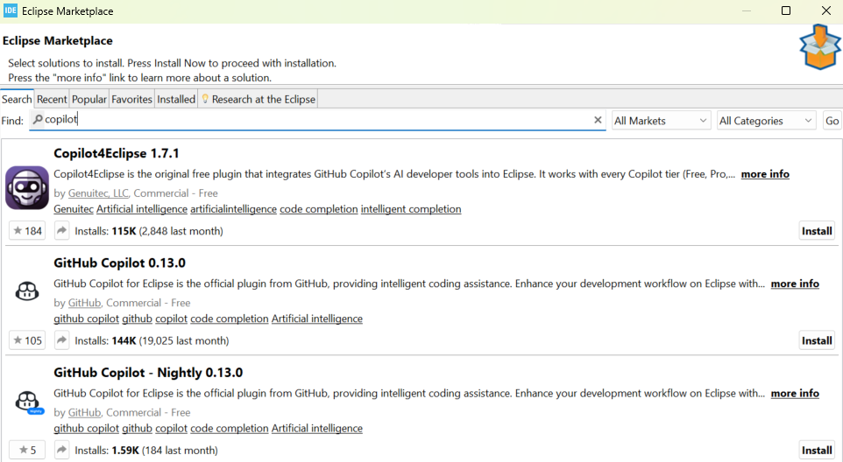
Task: Click the Artificial intelligence tag under GitHub Copilot Nightly
Action: (x=316, y=428)
